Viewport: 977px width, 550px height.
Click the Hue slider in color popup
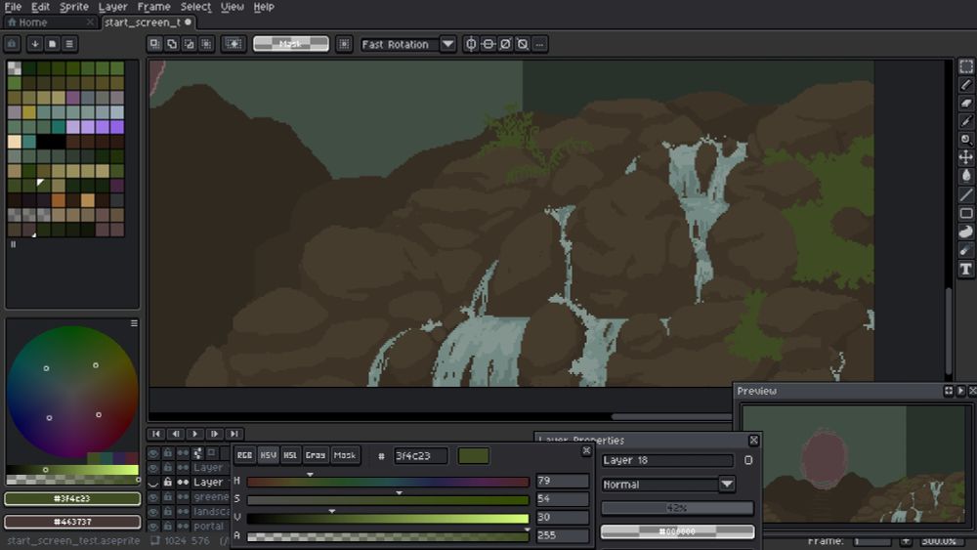coord(387,482)
